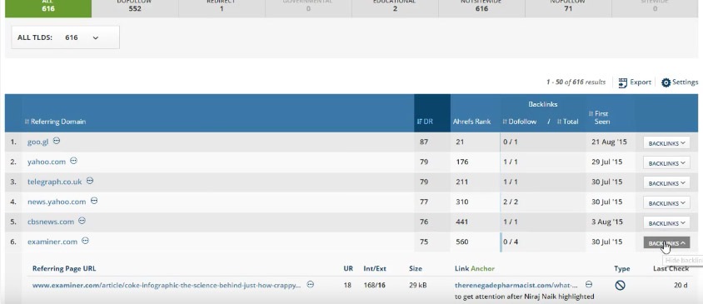
Task: Click the 2 / 2 backlinks value
Action: (511, 202)
